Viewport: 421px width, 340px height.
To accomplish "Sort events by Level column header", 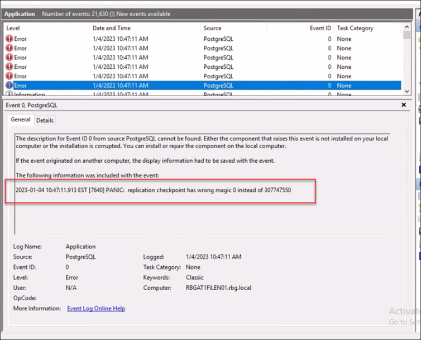I will pyautogui.click(x=47, y=28).
